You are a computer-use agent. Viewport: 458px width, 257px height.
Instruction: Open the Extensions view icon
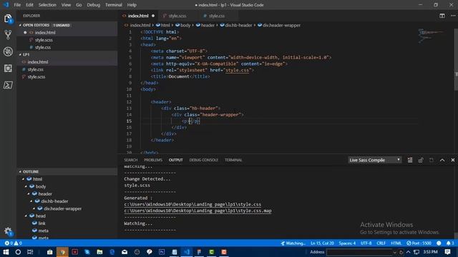8,69
